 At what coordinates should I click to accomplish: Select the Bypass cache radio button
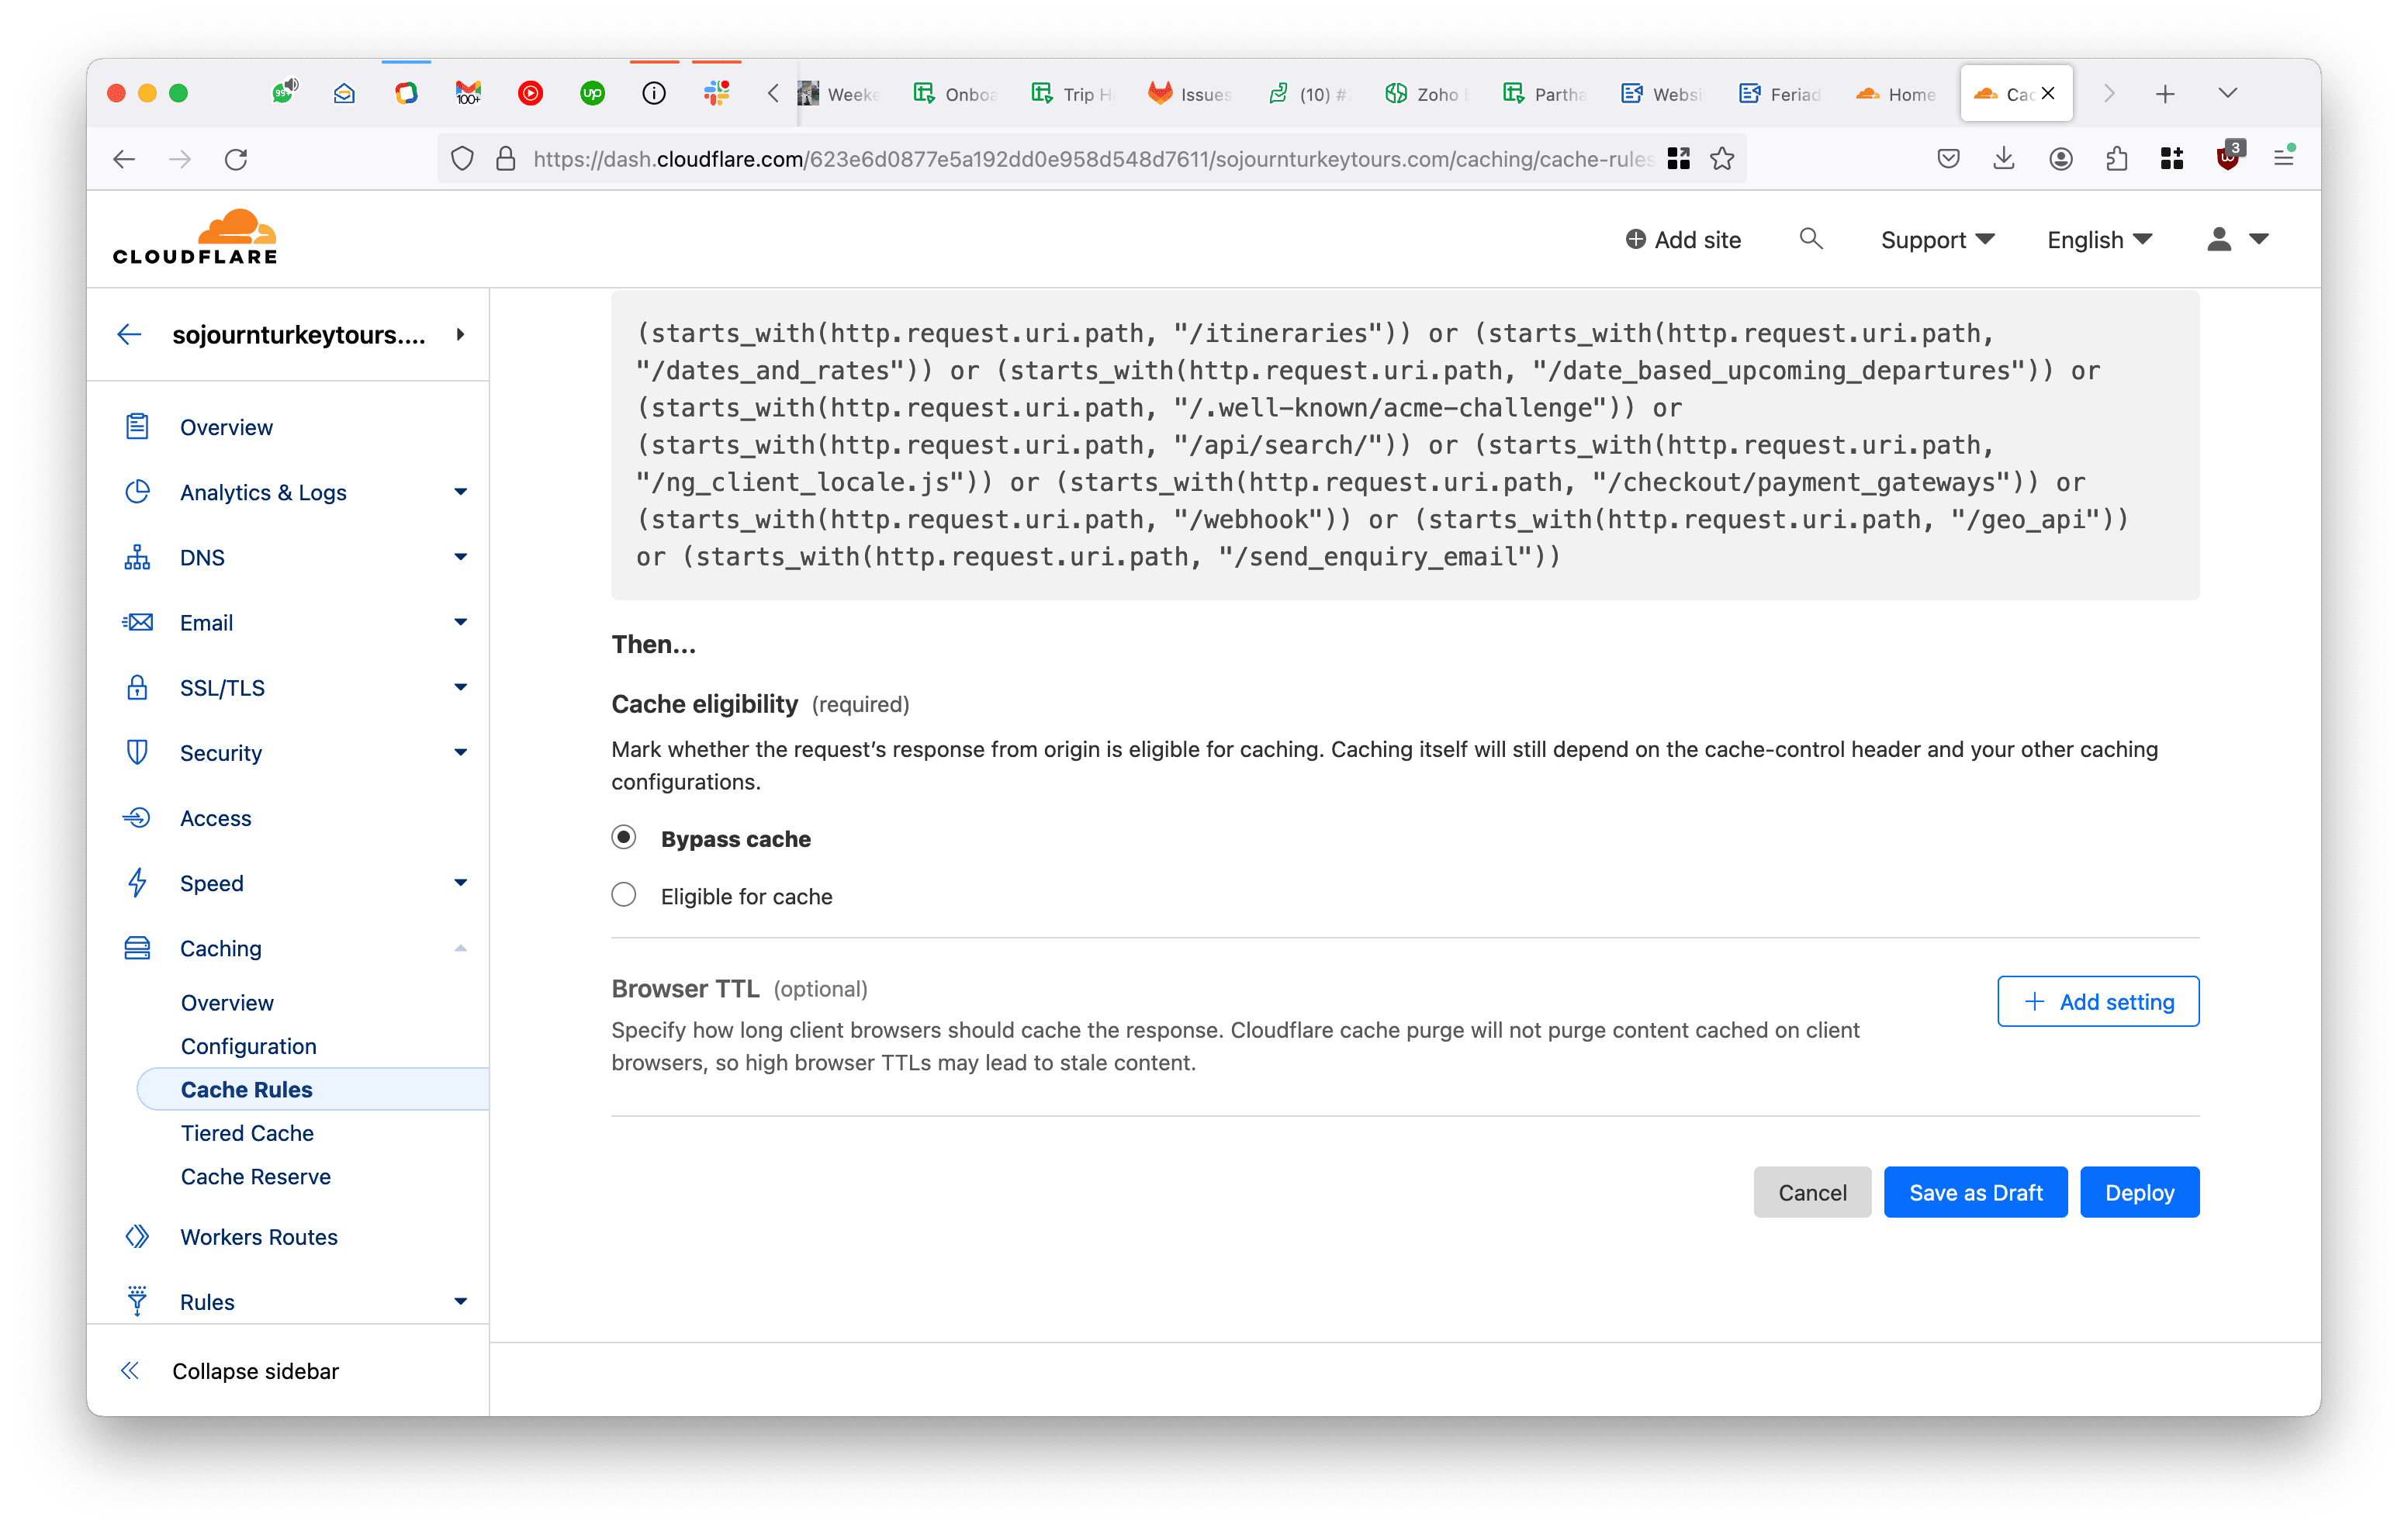tap(624, 838)
